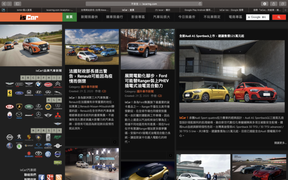Viewport: 288px width, 180px height.
Task: Select the Mercedes-Benz brand logo
Action: tap(38, 115)
